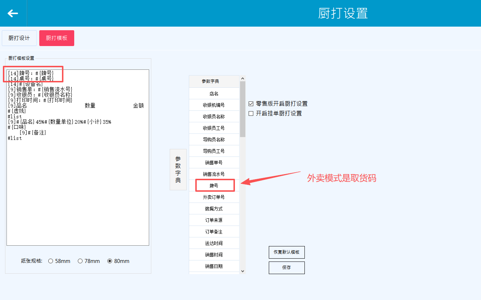The width and height of the screenshot is (481, 300).
Task: Select the 厨打模板 tab
Action: (x=57, y=38)
